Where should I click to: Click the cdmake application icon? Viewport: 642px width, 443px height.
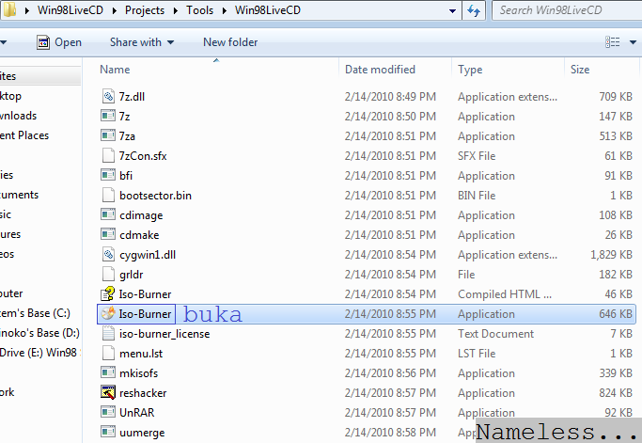[x=108, y=234]
